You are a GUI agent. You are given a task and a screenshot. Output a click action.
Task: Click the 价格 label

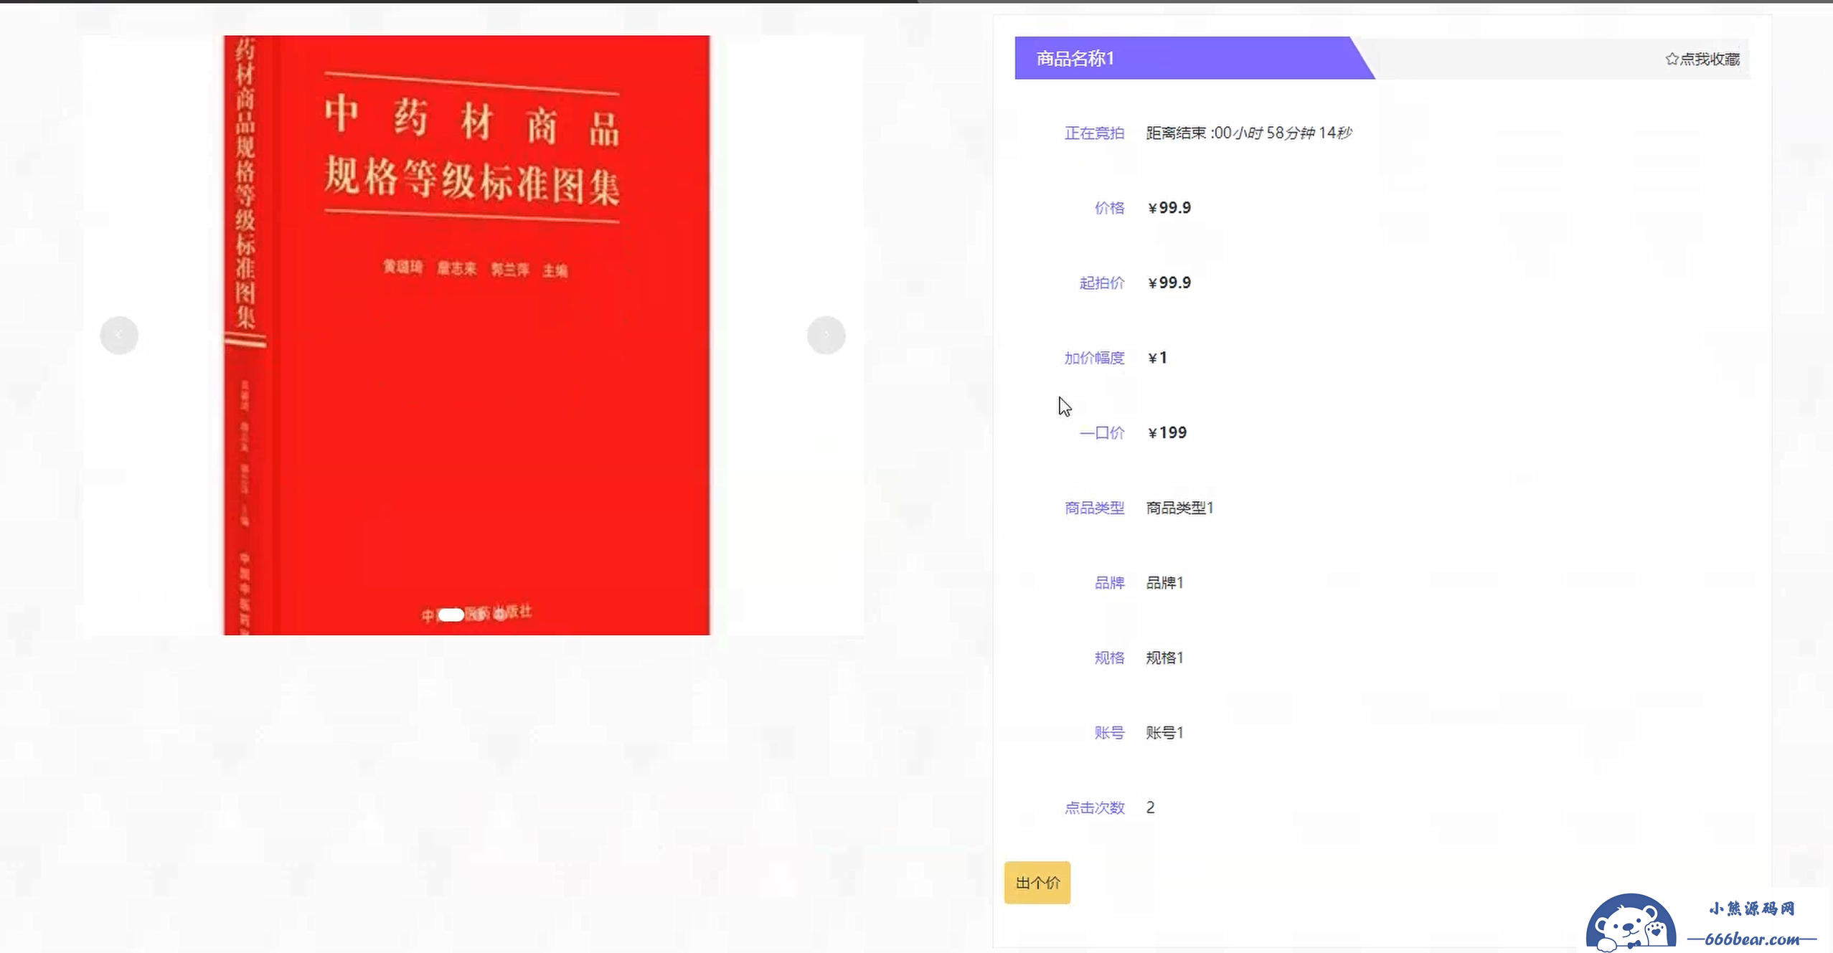click(1109, 208)
